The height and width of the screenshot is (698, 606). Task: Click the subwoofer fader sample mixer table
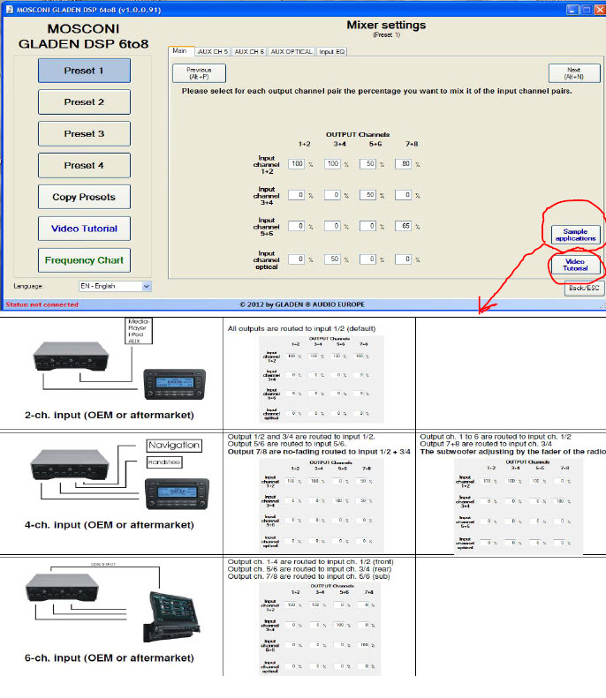(519, 506)
